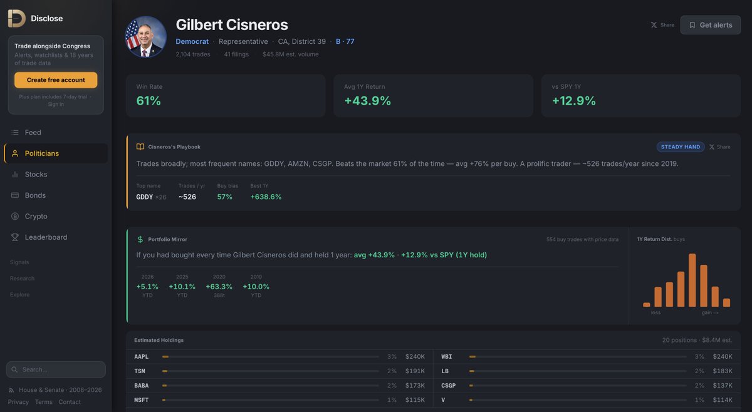This screenshot has height=412, width=752.
Task: Click the 2020 +63.3% return
Action: pyautogui.click(x=219, y=286)
